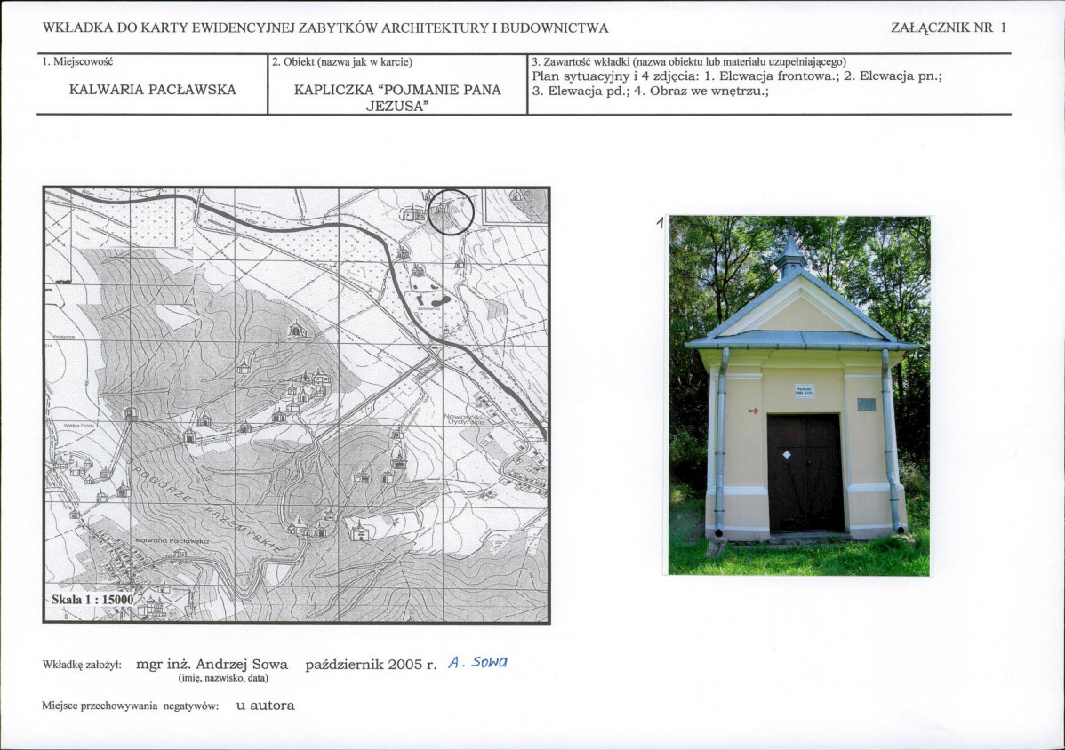The width and height of the screenshot is (1065, 750).
Task: Open the chapel front elevation photo
Action: [799, 395]
